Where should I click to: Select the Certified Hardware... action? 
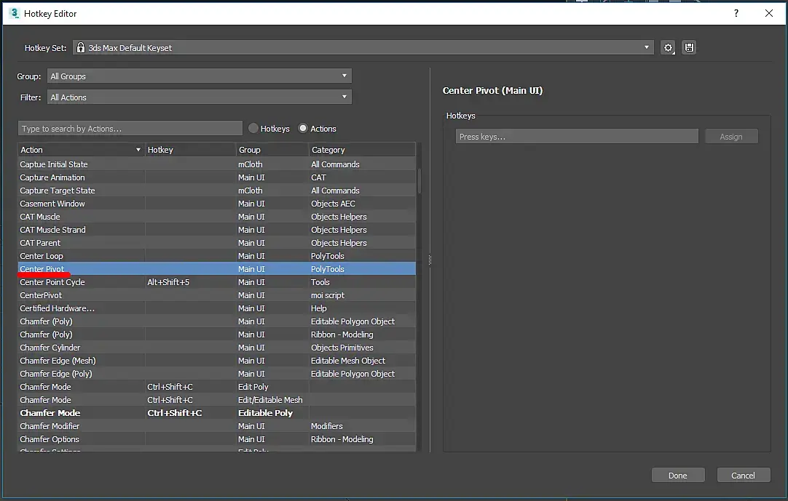coord(216,308)
